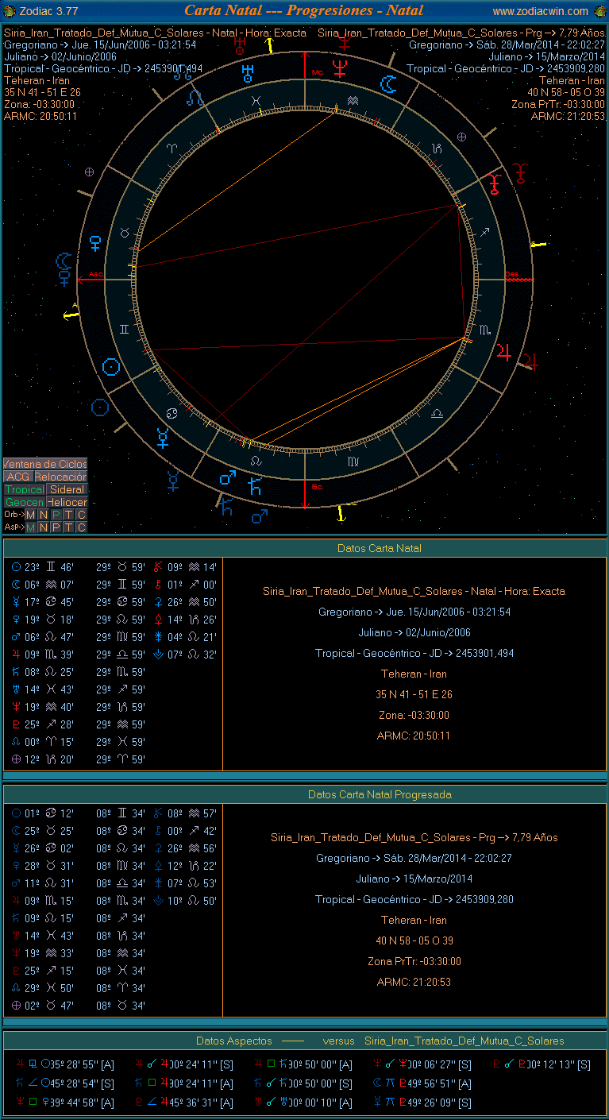Select the Virgo sign in the zodiac ring
Screen dimensions: 609x1120
click(x=353, y=461)
